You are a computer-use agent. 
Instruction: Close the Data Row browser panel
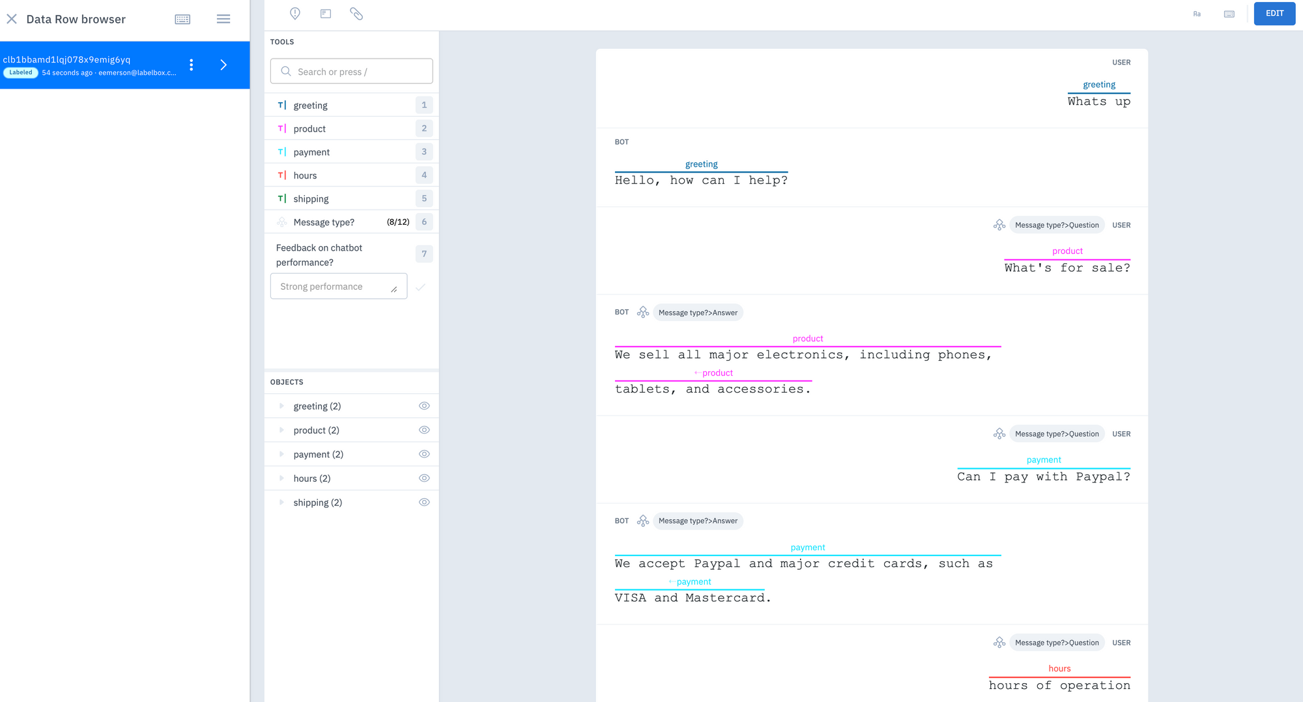tap(12, 19)
